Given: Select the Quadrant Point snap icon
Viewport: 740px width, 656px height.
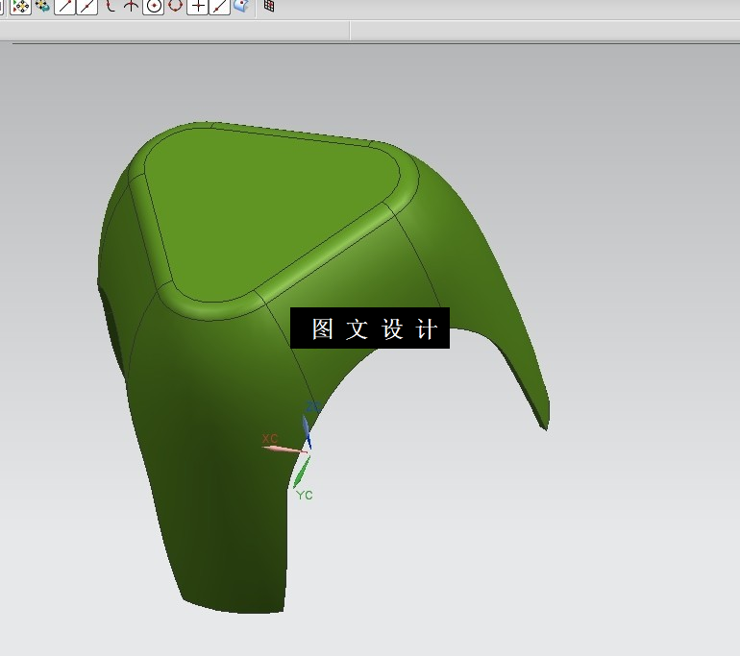Looking at the screenshot, I should (176, 6).
